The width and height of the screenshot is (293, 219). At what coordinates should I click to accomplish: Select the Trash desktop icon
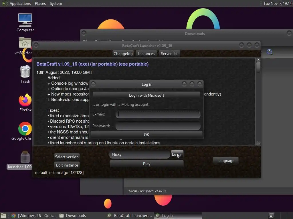tap(25, 74)
